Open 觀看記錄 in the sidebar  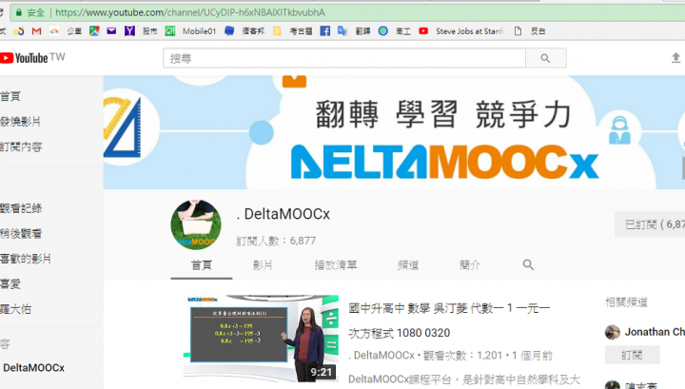[21, 208]
